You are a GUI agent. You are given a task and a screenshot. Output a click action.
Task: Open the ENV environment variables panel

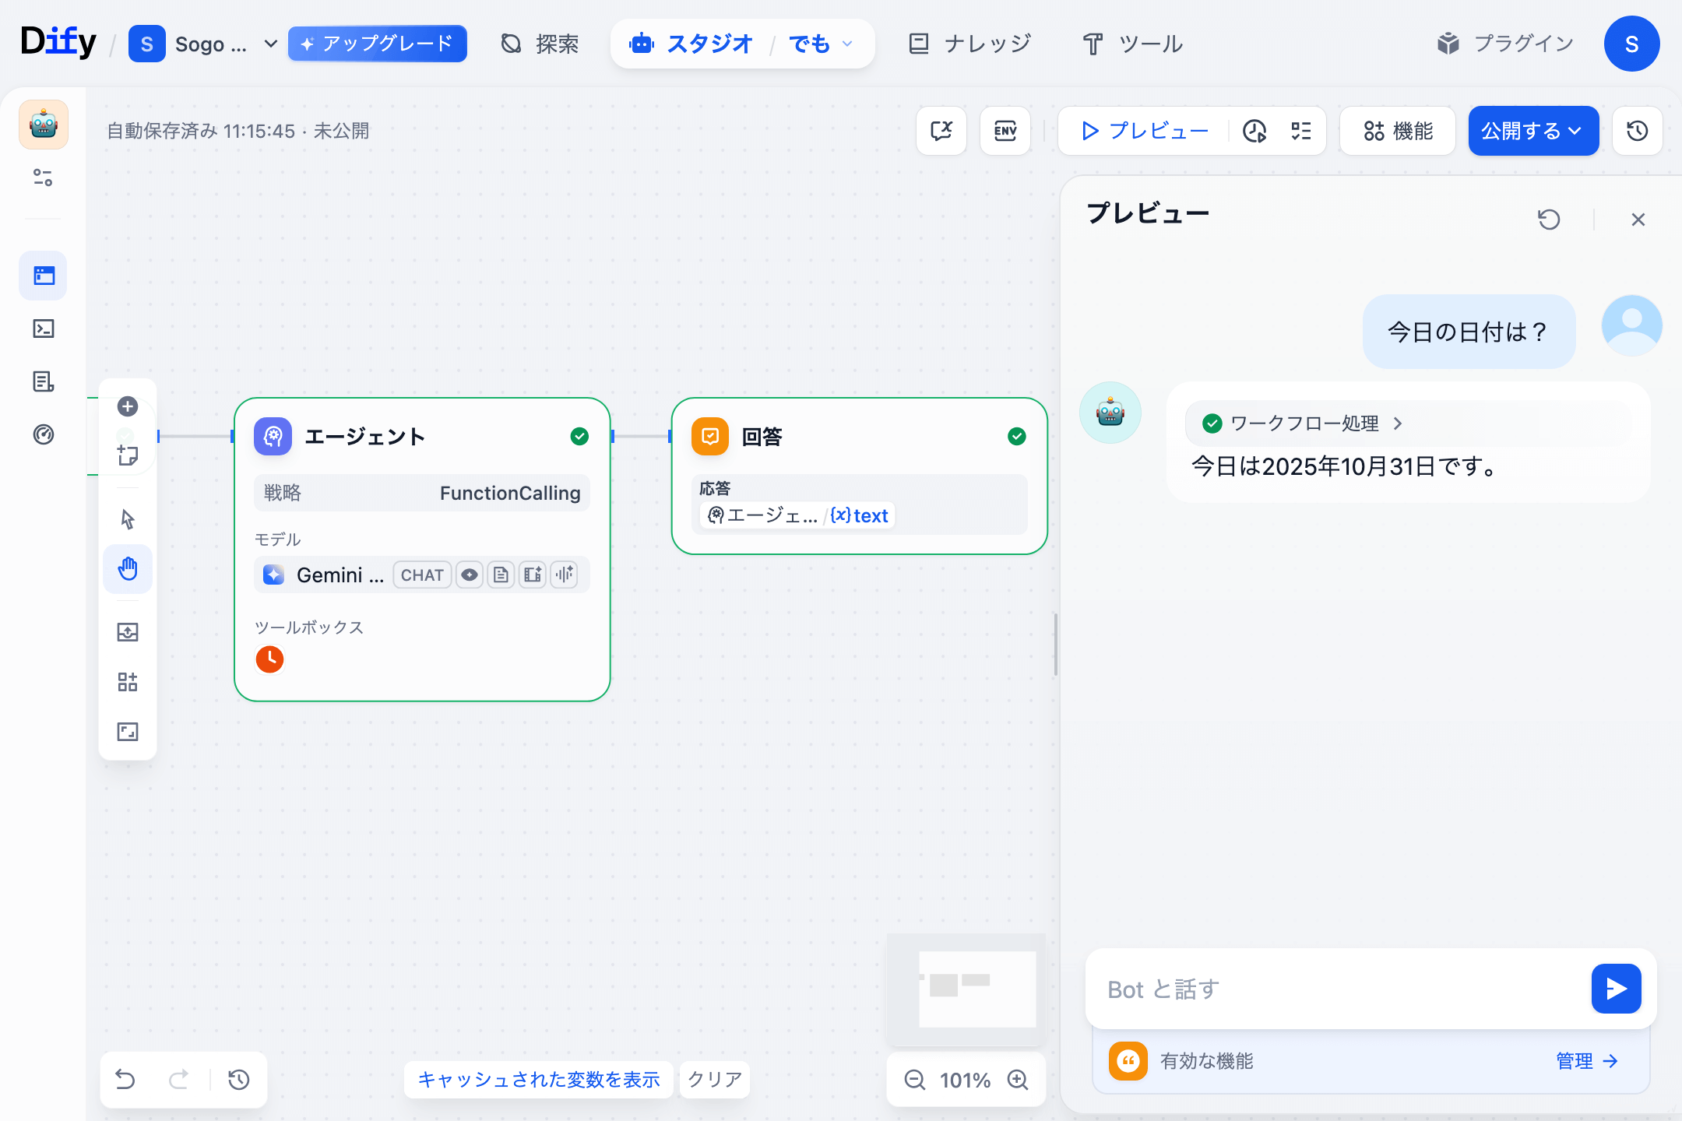(x=1005, y=131)
